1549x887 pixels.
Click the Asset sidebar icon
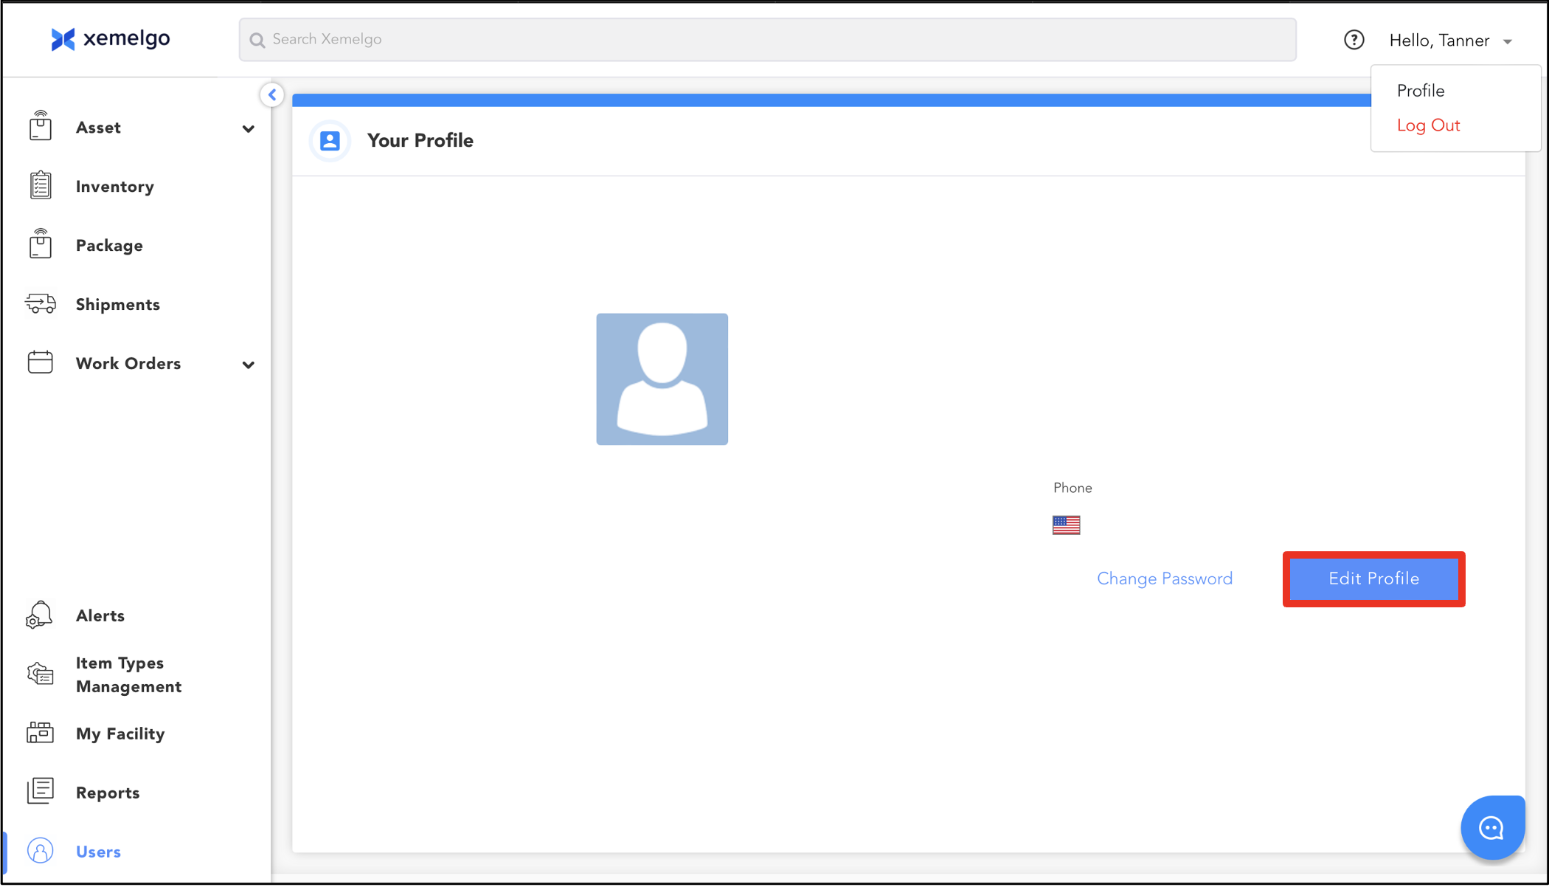pos(41,127)
